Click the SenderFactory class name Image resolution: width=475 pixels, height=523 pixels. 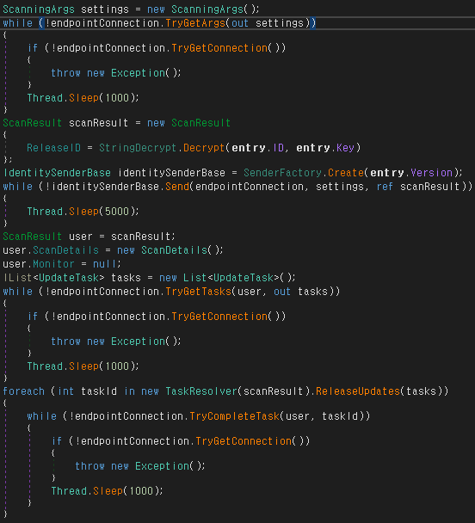[x=282, y=173]
